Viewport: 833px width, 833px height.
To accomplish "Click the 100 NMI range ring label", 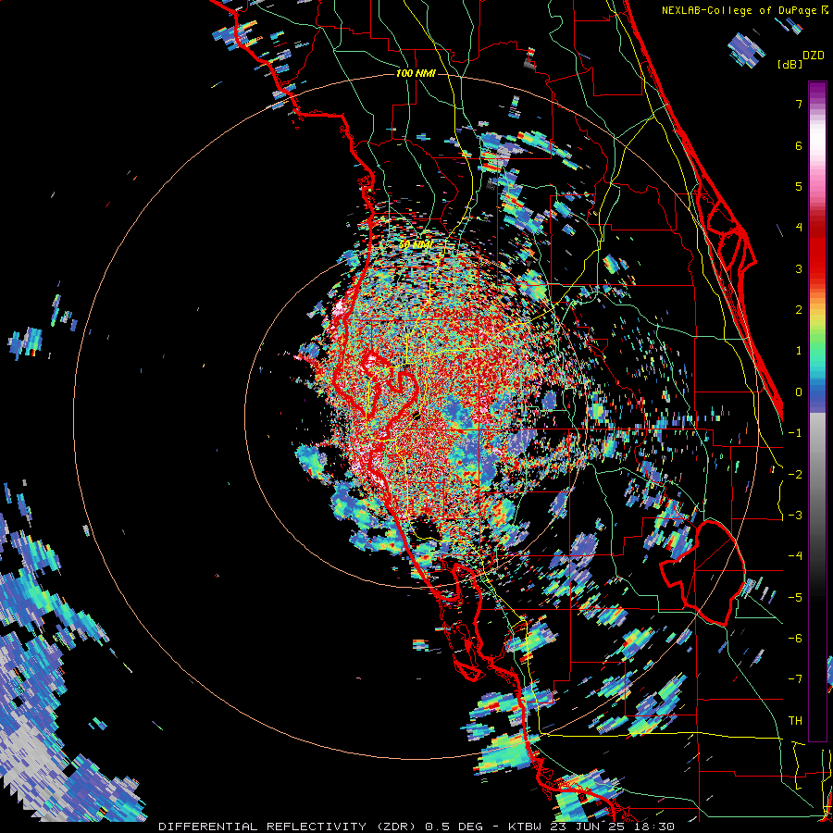I will (x=416, y=73).
